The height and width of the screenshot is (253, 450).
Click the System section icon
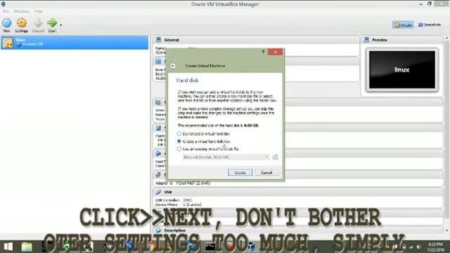[x=158, y=61]
